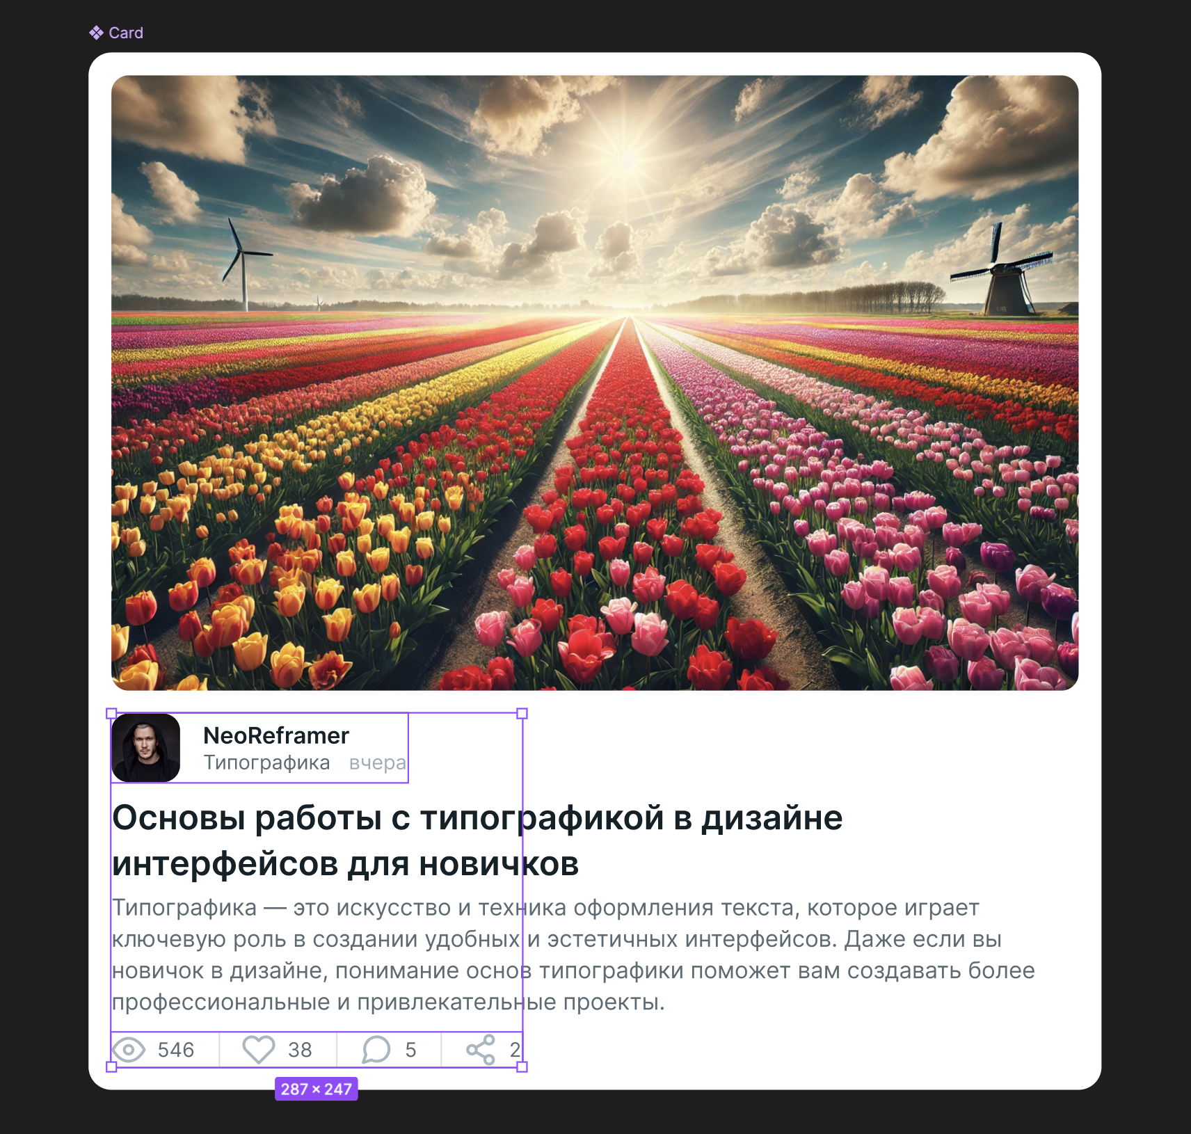1191x1134 pixels.
Task: Click the share icon
Action: 481,1050
